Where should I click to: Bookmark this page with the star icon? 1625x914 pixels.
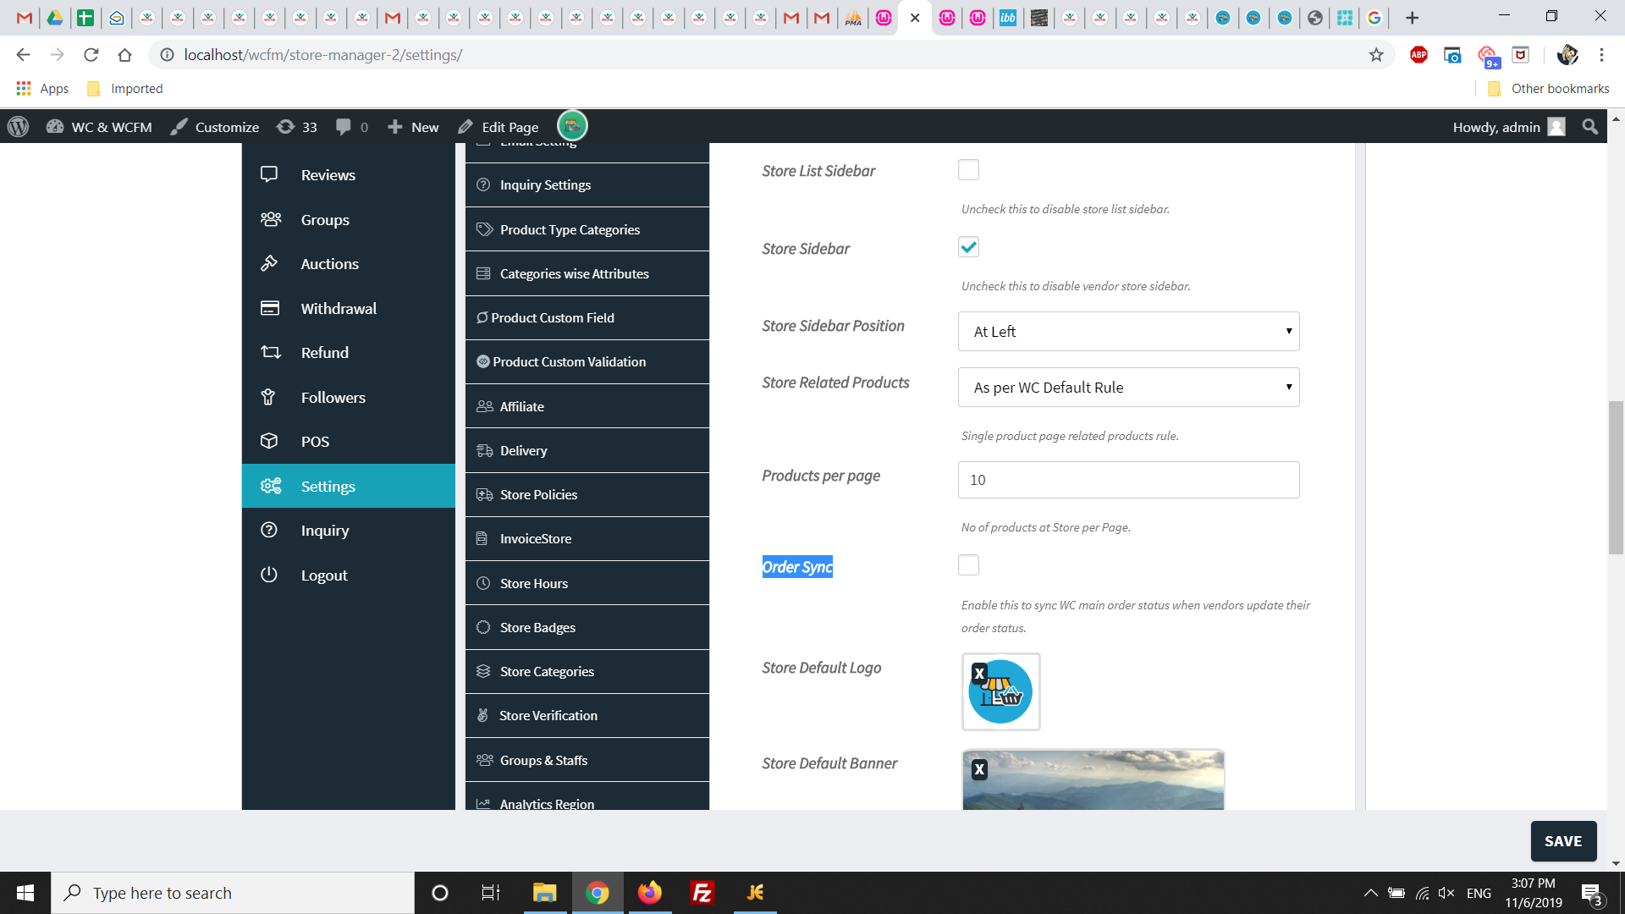point(1377,55)
